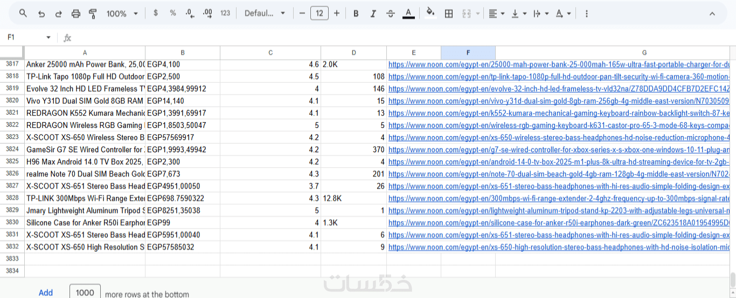Select row 3825 header

[12, 161]
